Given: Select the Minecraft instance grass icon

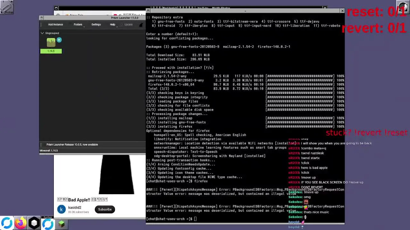Looking at the screenshot, I should (x=51, y=42).
